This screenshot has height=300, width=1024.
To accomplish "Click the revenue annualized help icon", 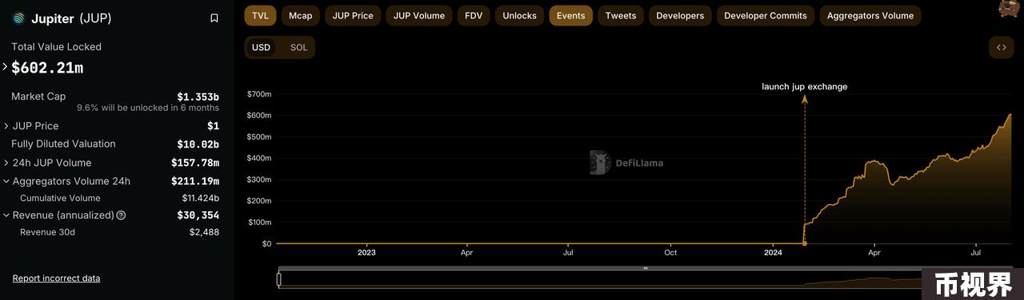I will click(x=121, y=215).
